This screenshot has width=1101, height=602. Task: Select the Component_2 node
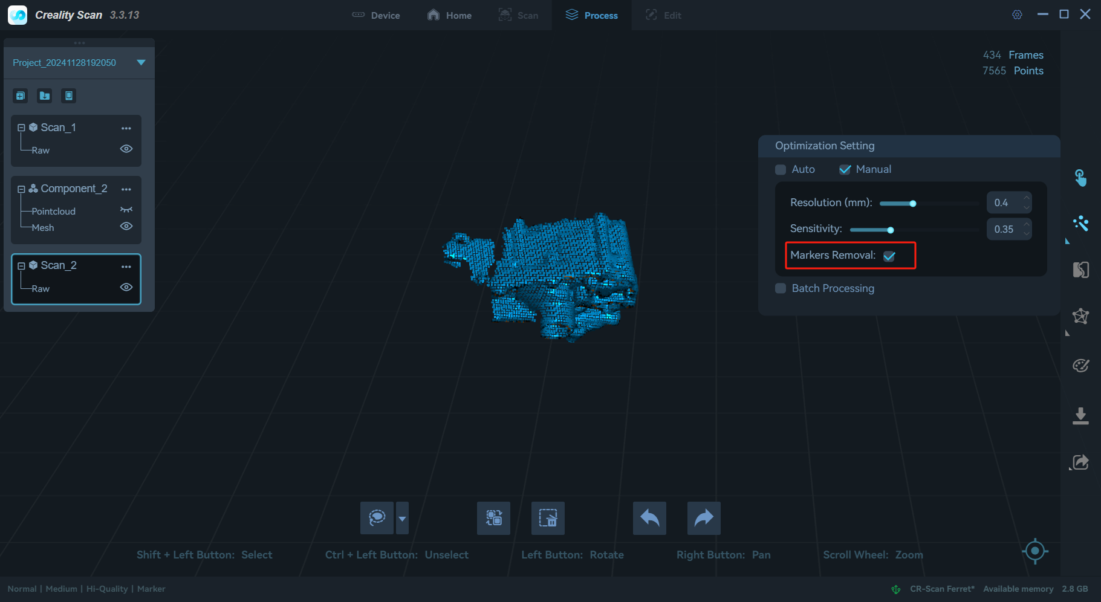[74, 189]
